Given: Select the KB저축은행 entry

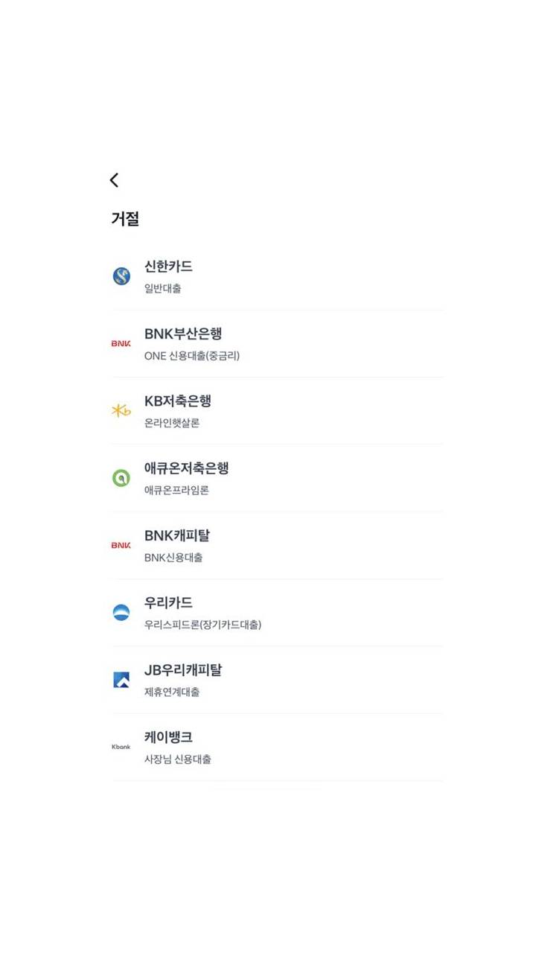Looking at the screenshot, I should 277,411.
